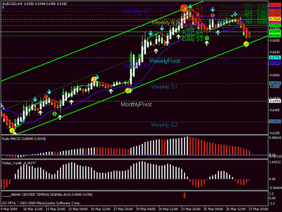Click the green 0.6983 price tag

[275, 25]
